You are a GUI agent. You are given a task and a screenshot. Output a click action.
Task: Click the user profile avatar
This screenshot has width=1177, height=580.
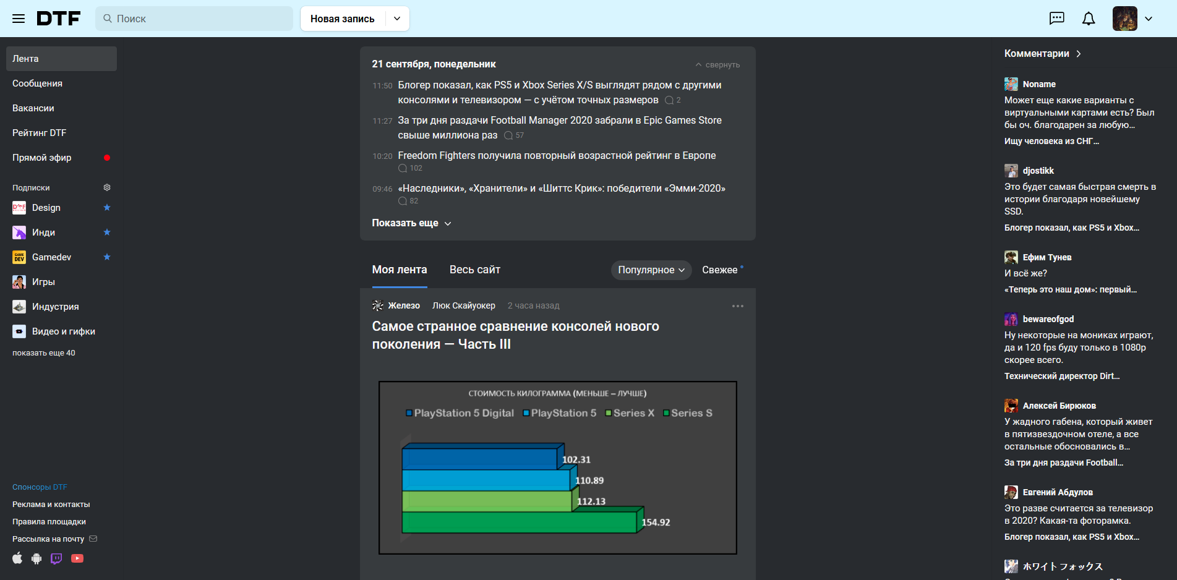tap(1125, 19)
